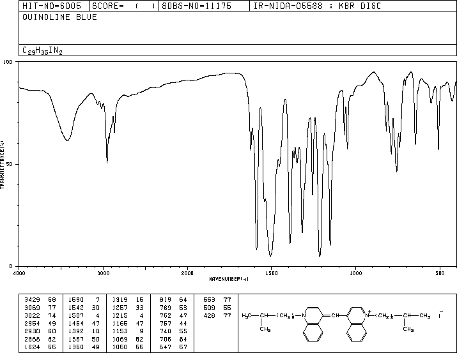
Task: Click the 100 y-axis tick label
Action: pyautogui.click(x=8, y=62)
